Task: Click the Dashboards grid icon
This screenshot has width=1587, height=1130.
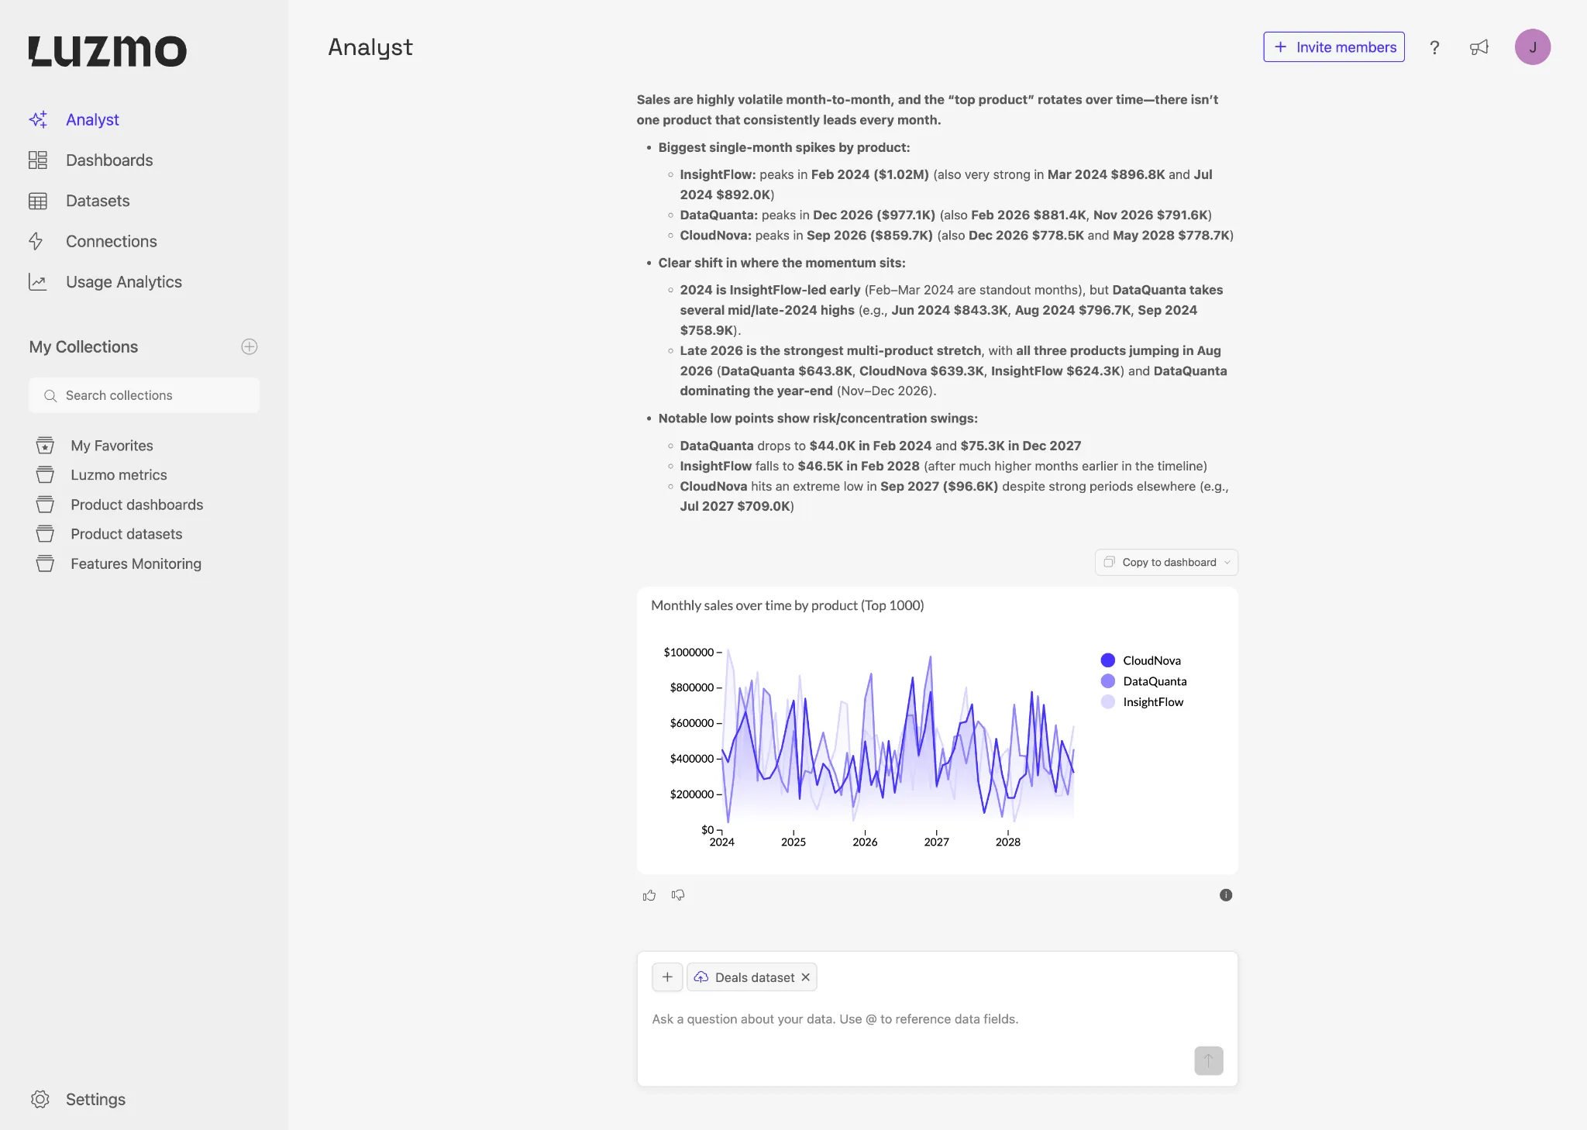Action: (38, 160)
